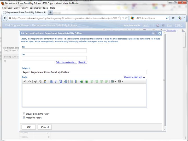Apply italic formatting in body editor
The image size is (188, 141).
coord(56,82)
